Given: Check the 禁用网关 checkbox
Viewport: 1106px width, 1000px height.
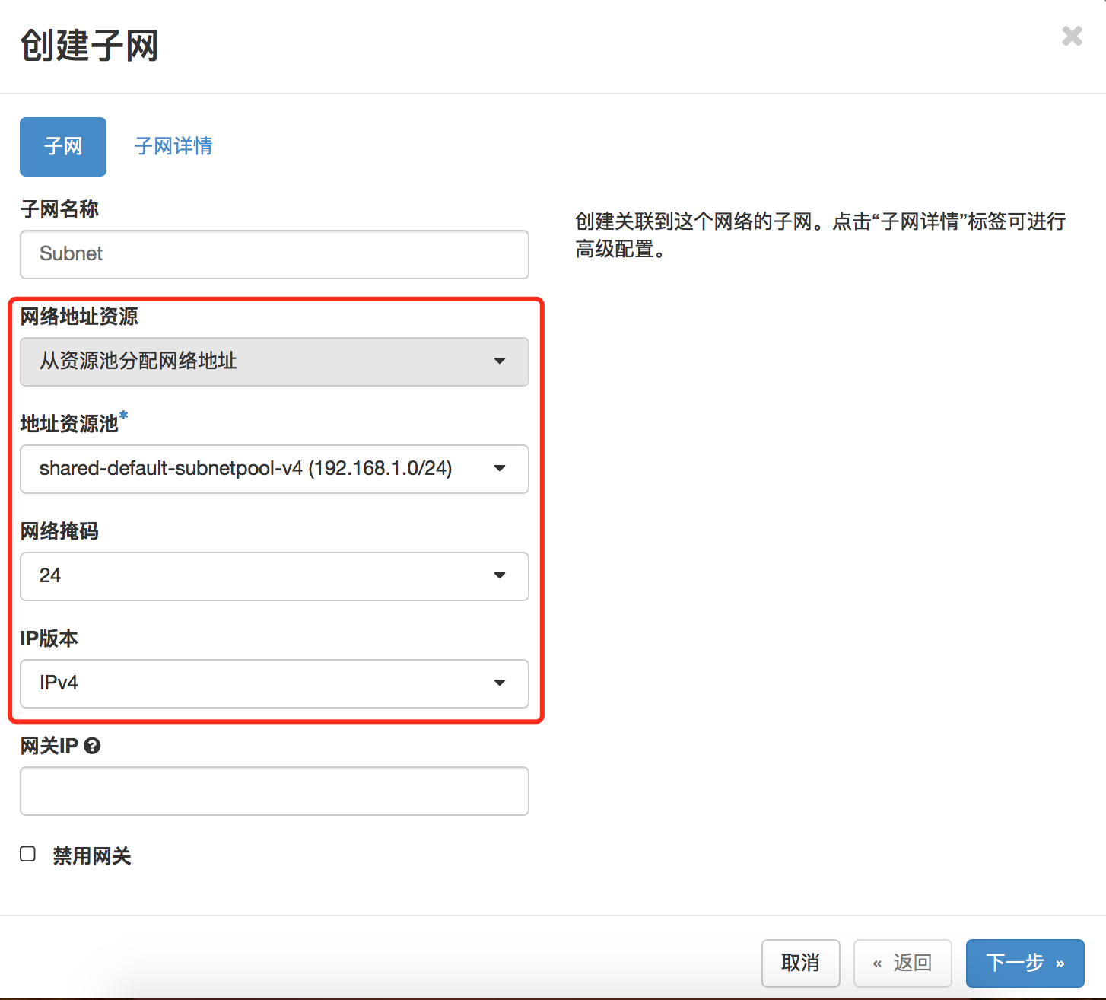Looking at the screenshot, I should coord(28,854).
